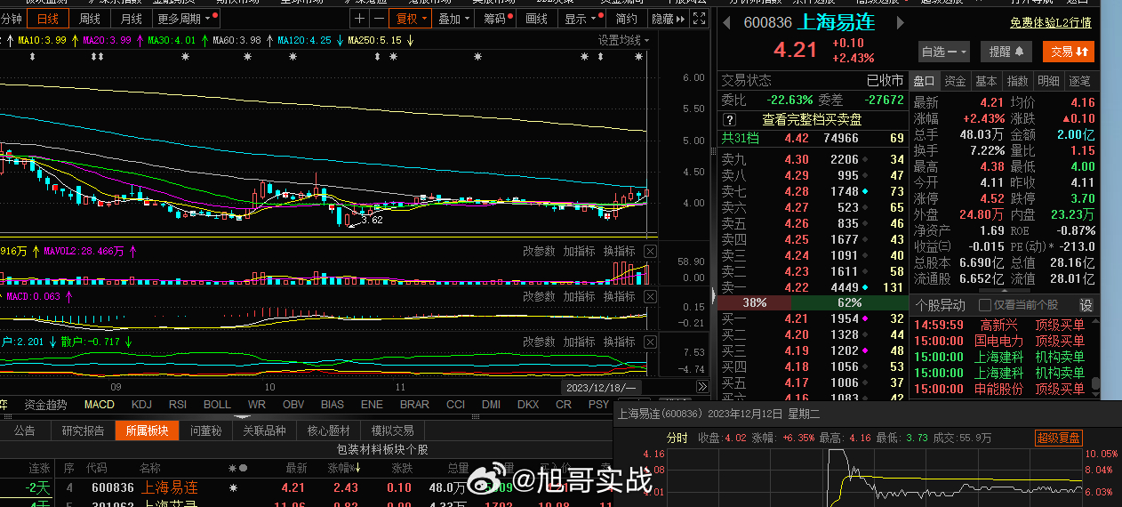
Task: Click the side panel collapse handle
Action: coord(712,294)
